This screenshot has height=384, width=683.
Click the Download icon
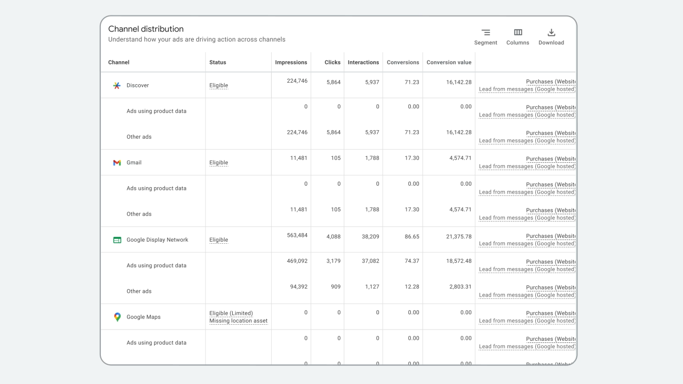[x=551, y=33]
